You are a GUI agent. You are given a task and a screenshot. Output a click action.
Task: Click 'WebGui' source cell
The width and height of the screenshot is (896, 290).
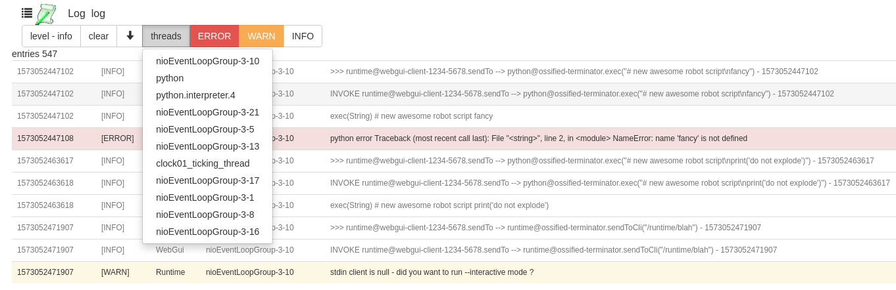pos(170,250)
